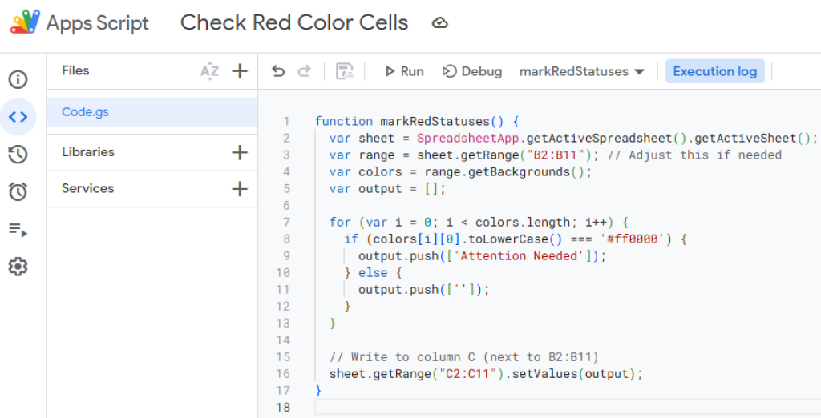Viewport: 821px width, 418px height.
Task: Open Project Settings gear icon
Action: 18,267
